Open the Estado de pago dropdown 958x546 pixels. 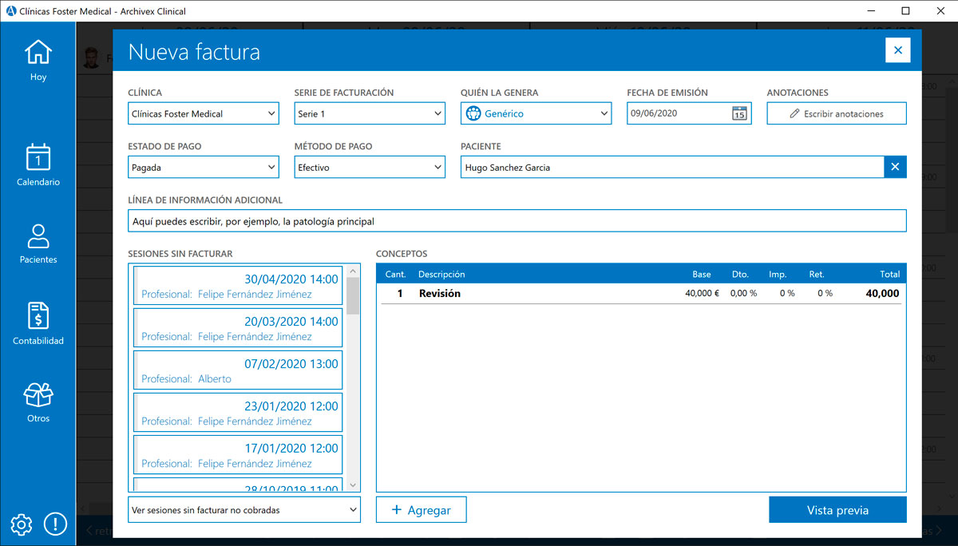pos(204,168)
